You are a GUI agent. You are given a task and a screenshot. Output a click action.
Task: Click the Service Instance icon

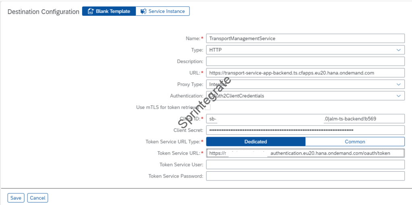pos(143,11)
